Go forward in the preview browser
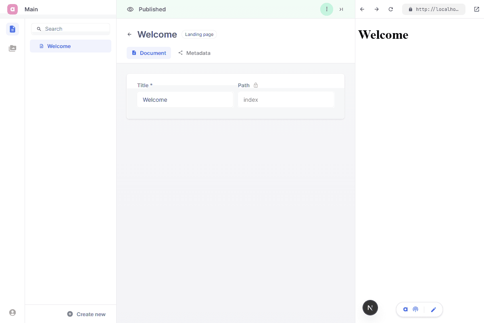 tap(376, 9)
